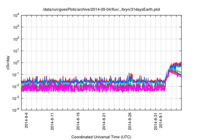Select the 2014-8-11 date tick label
This screenshot has height=140, width=200.
(52, 123)
